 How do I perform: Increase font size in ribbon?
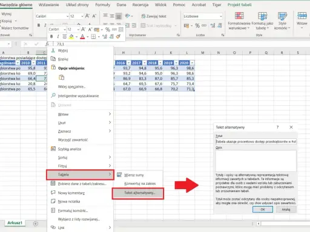coord(87,16)
